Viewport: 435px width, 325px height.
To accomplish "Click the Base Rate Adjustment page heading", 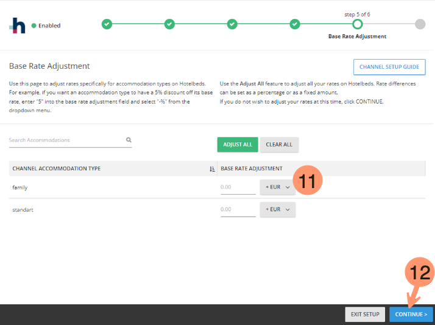I will 49,66.
